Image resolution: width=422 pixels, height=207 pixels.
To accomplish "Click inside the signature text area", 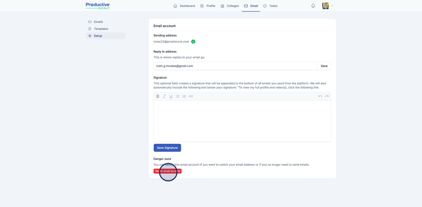I will coord(242,121).
